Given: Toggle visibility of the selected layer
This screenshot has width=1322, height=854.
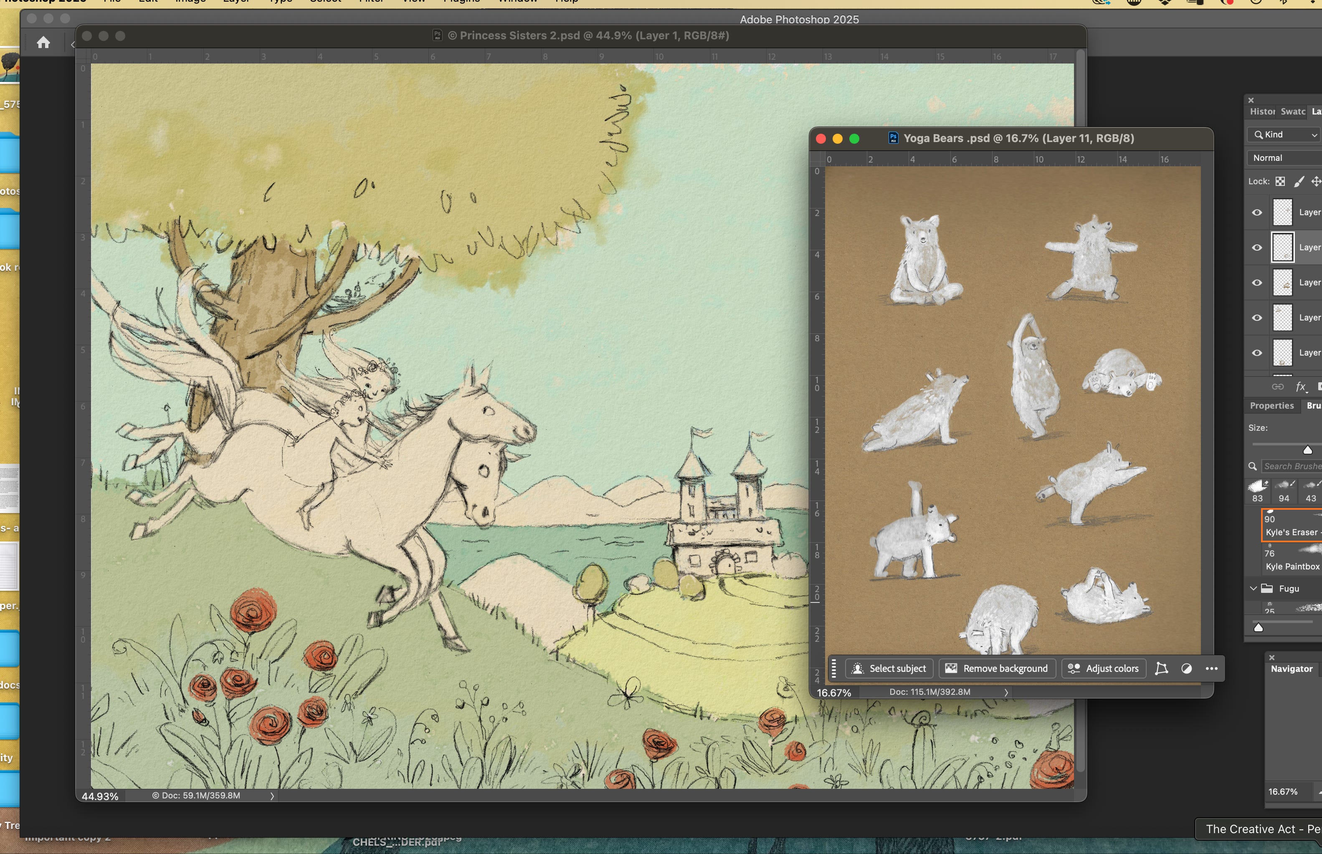Looking at the screenshot, I should [x=1256, y=247].
